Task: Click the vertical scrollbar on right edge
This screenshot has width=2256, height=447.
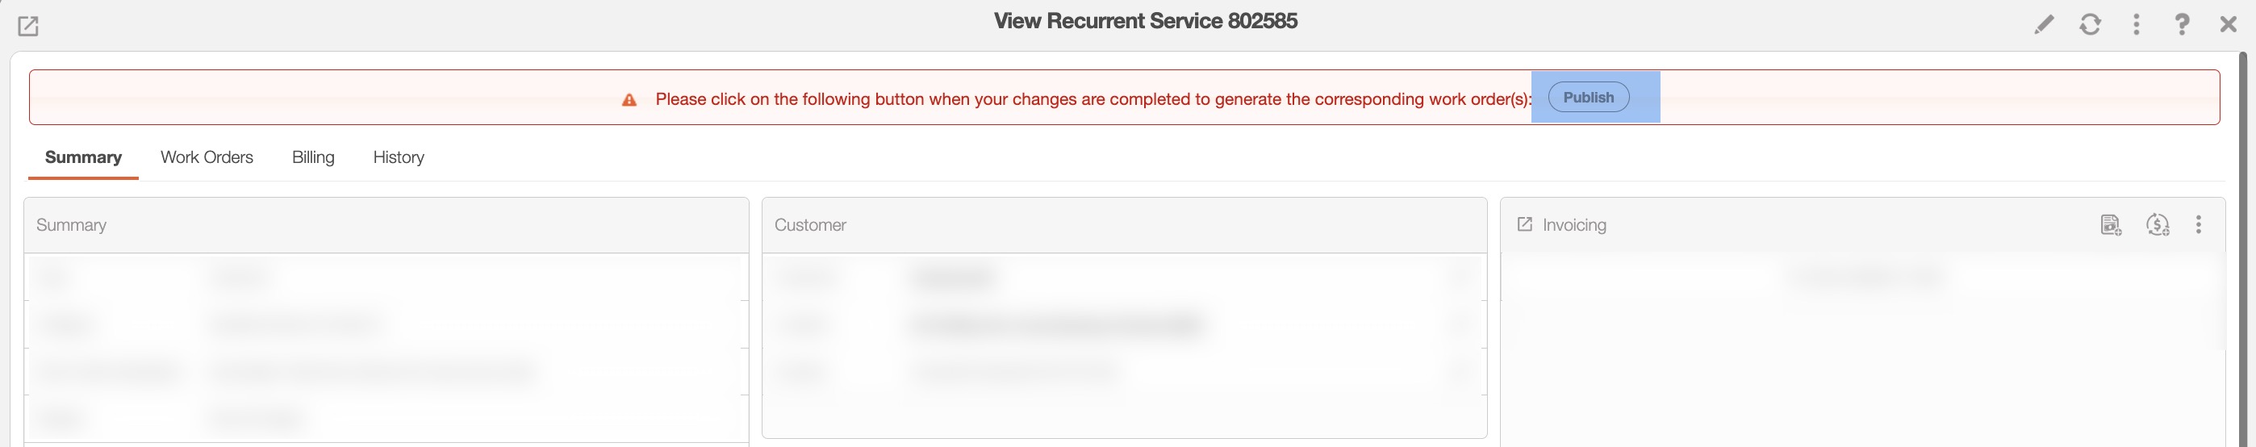Action: point(2243,245)
